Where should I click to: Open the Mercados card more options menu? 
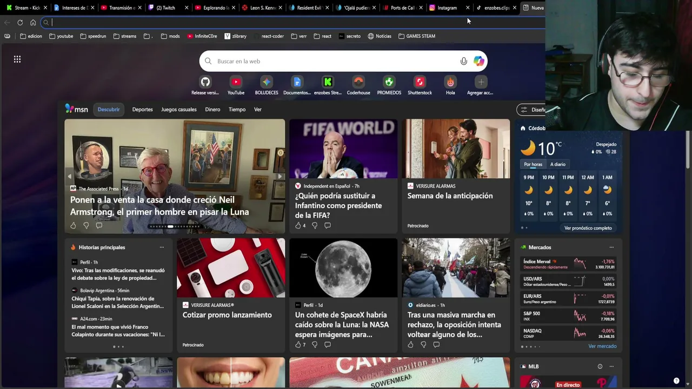(x=611, y=247)
